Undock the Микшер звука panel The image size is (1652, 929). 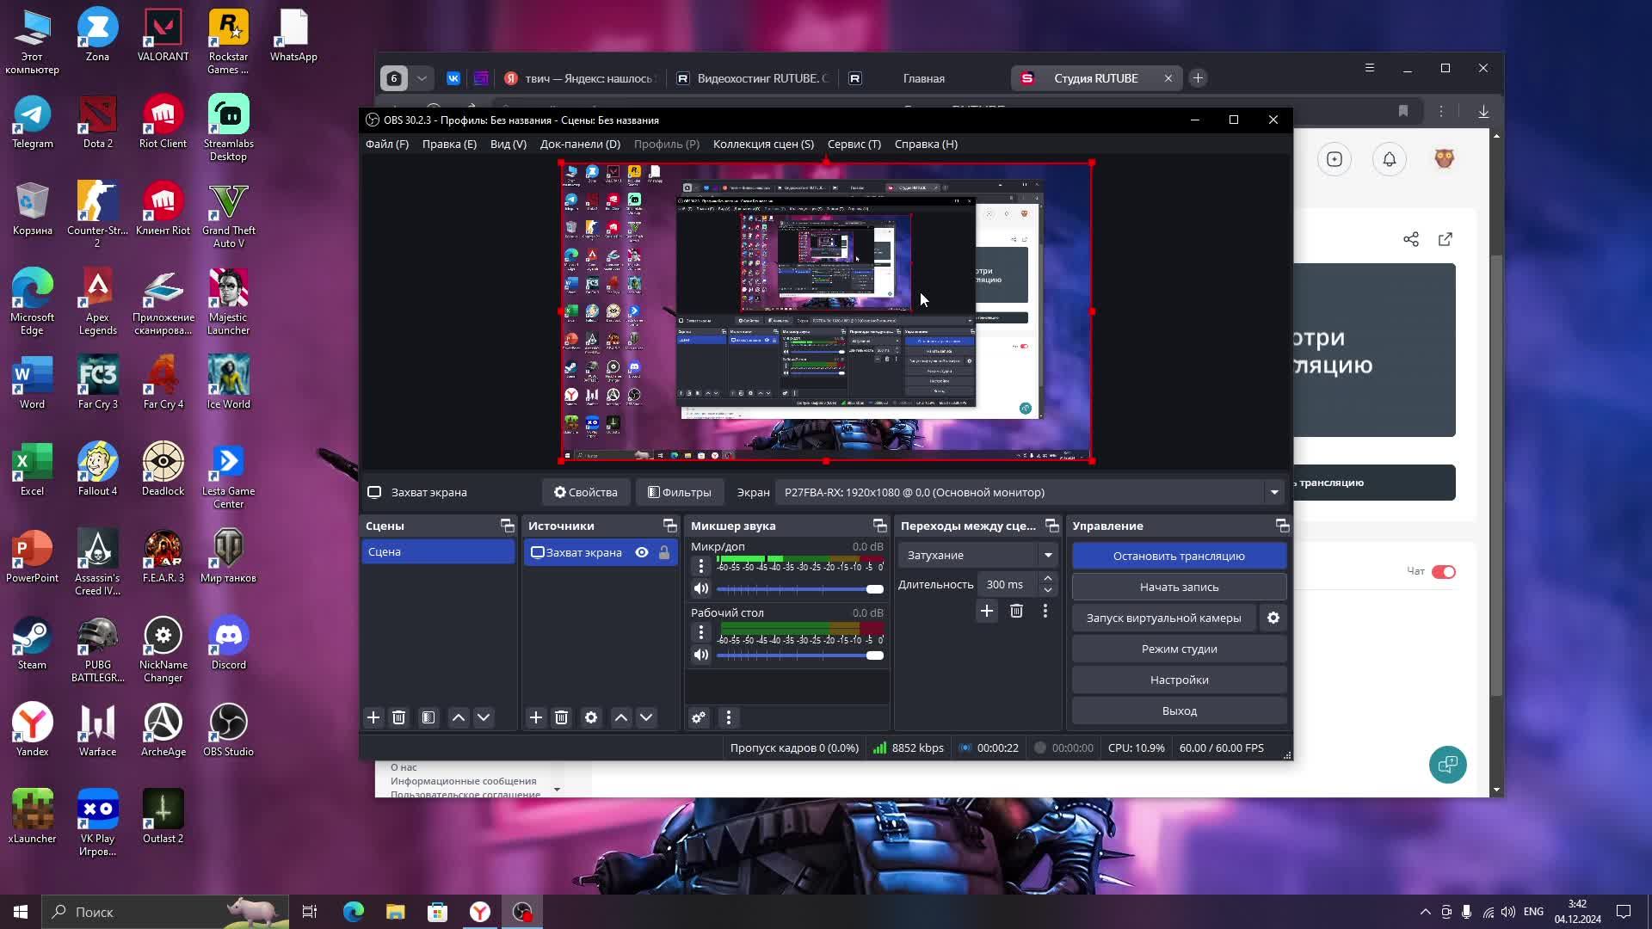click(879, 526)
